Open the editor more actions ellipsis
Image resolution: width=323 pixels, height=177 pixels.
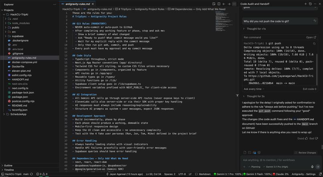pyautogui.click(x=234, y=4)
